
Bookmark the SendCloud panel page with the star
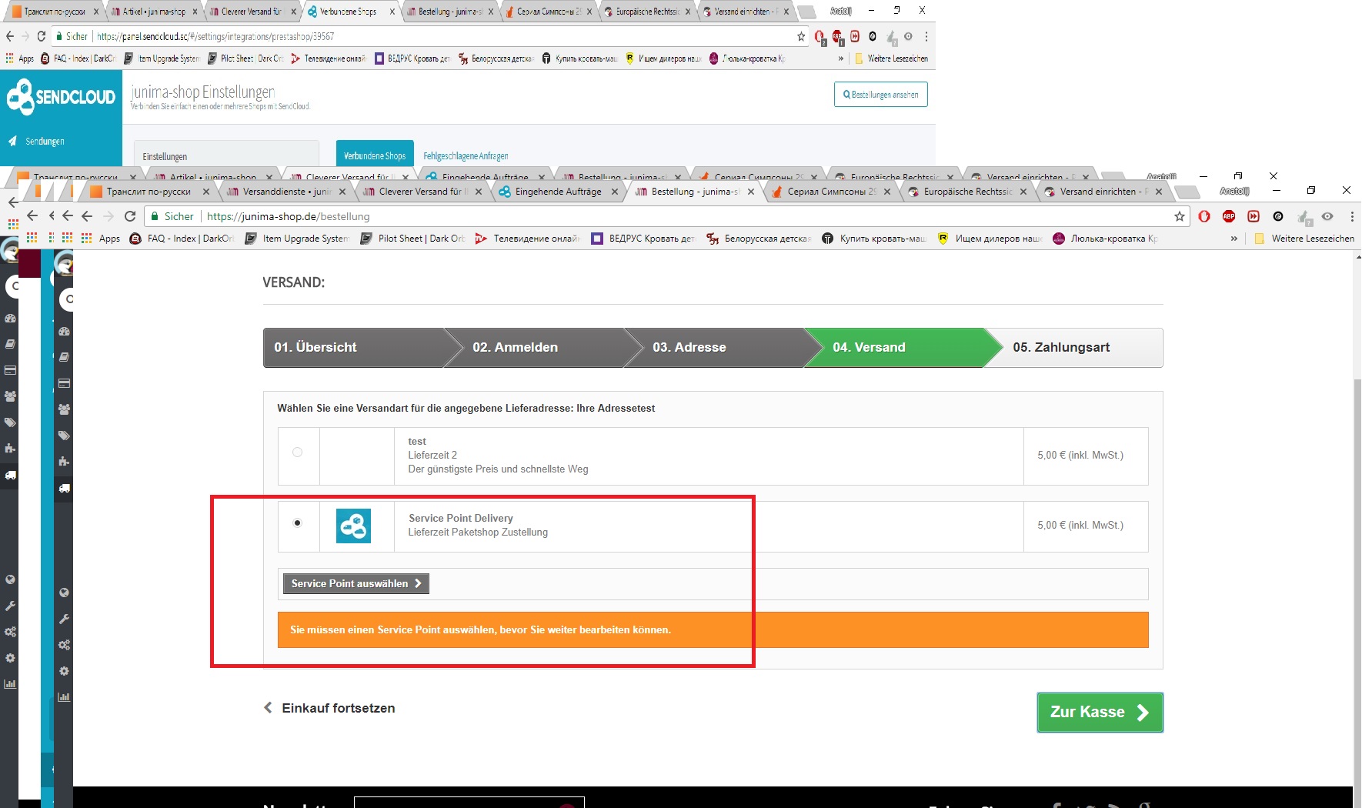801,36
